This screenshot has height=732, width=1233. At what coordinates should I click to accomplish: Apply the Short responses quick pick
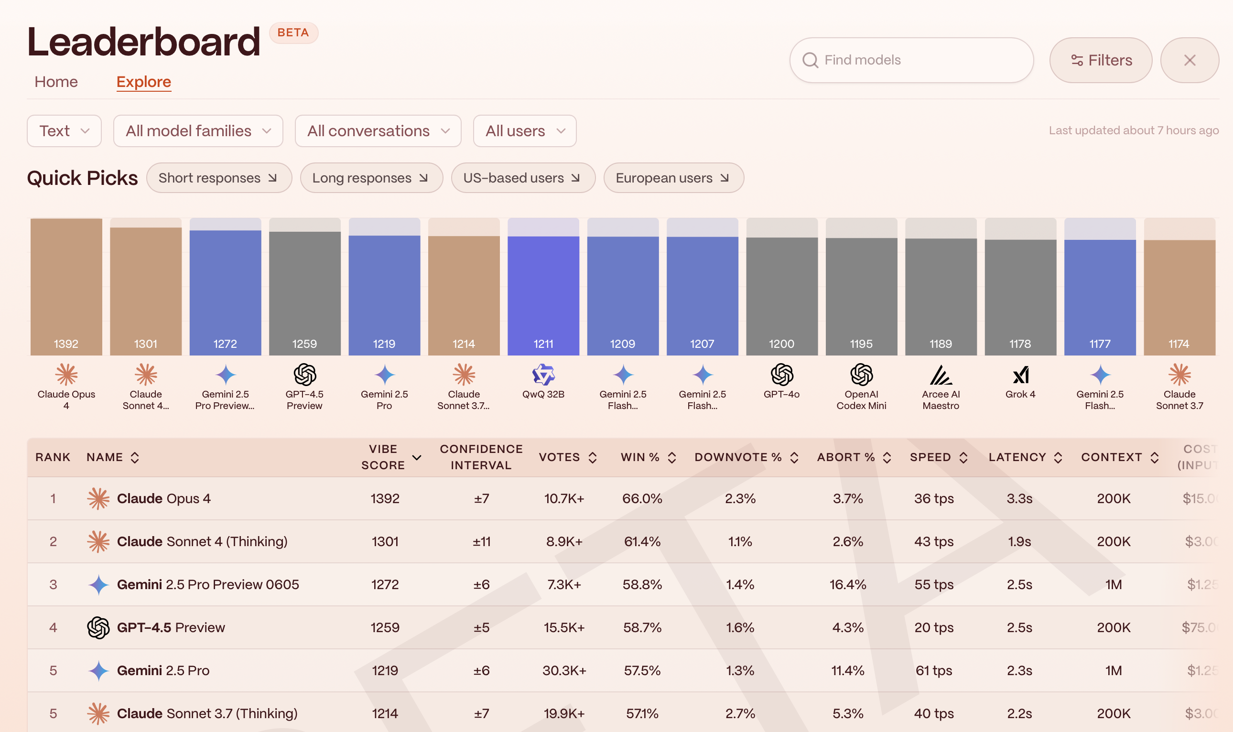[219, 178]
